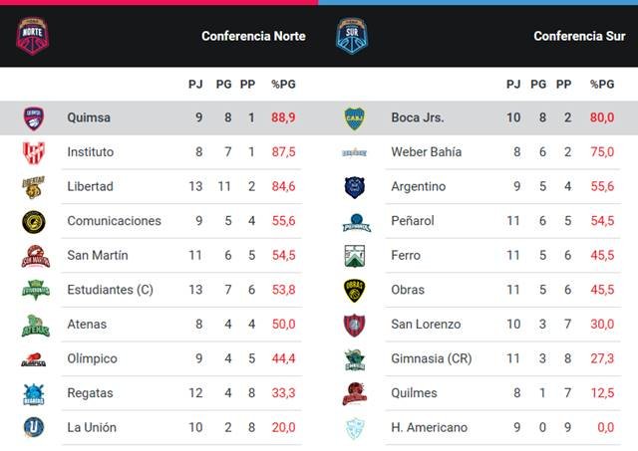Open the Libertad team name link
Viewport: 638px width, 451px height.
point(90,187)
